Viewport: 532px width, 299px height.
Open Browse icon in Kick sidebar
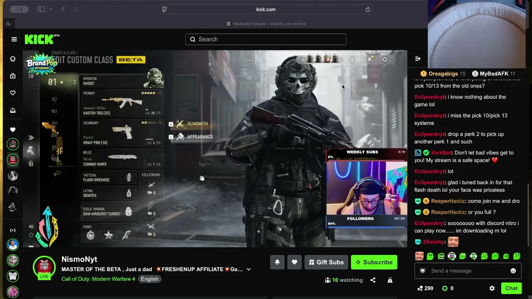click(13, 76)
